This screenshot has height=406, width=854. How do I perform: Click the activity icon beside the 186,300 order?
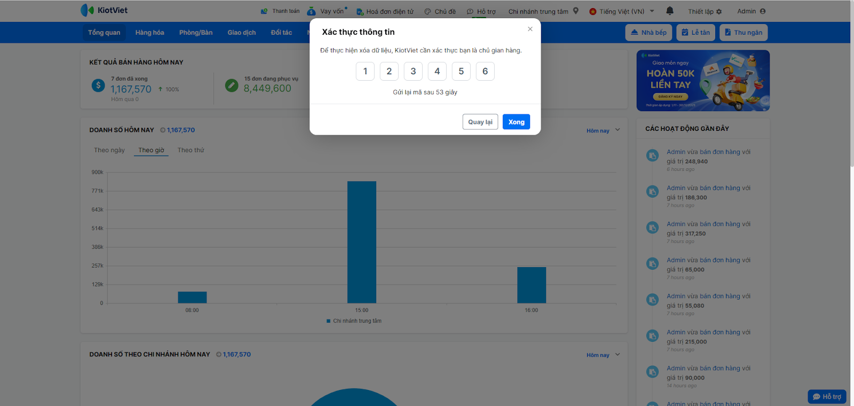[x=652, y=191]
